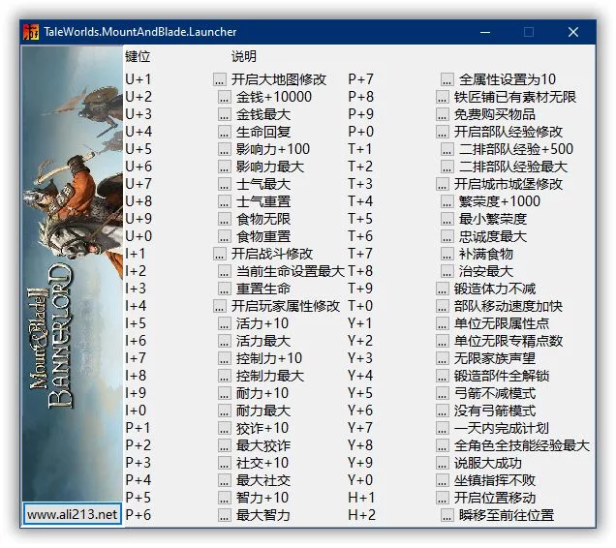Tick the checkbox beside 开启大地图修改

coord(220,79)
